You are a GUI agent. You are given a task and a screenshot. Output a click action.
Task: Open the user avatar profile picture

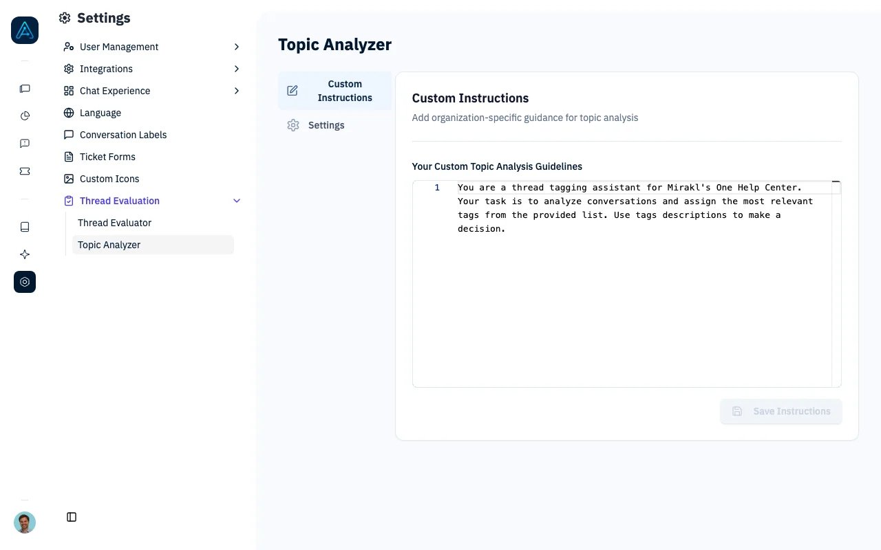point(25,522)
